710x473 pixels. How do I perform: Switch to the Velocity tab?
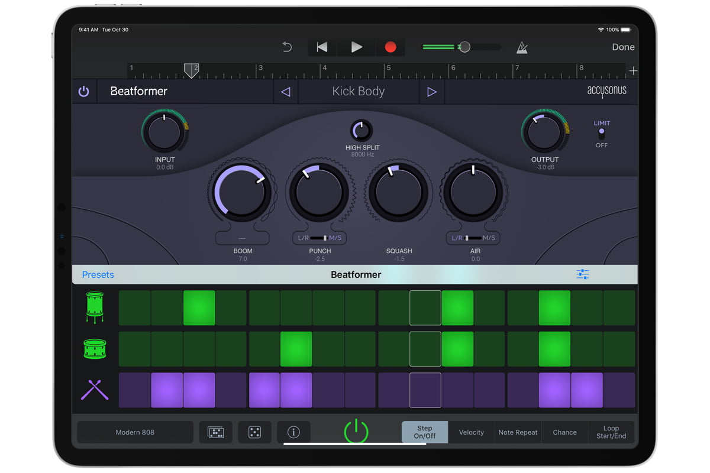[472, 432]
